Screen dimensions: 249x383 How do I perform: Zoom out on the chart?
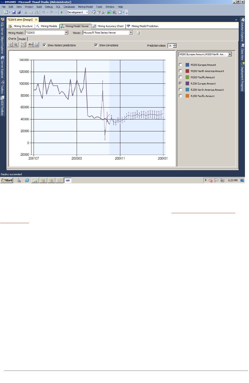tap(16, 45)
